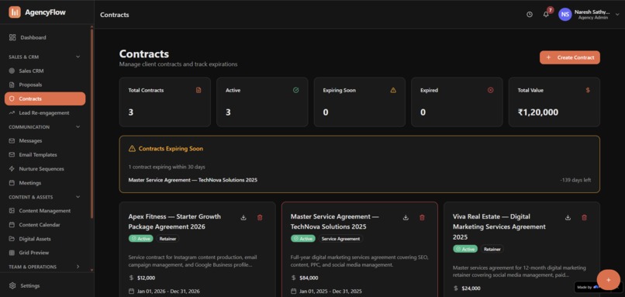Click the Active badge on Viva Real Estate card

point(465,249)
